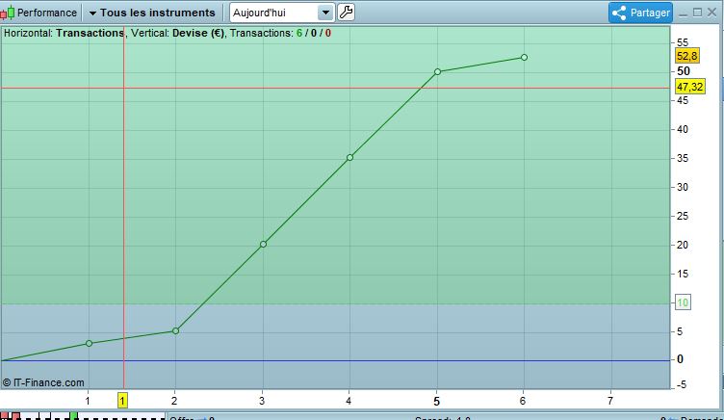Click the Transactions horizontal axis label
The width and height of the screenshot is (724, 420).
(x=90, y=34)
